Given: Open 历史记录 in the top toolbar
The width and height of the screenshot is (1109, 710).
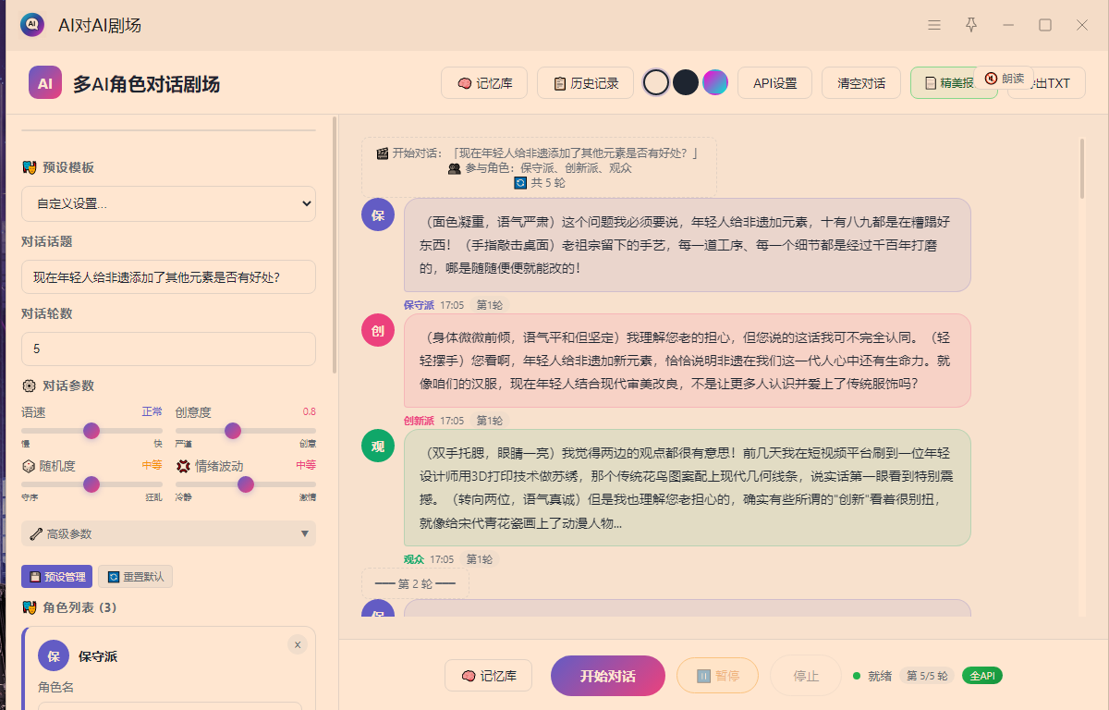Looking at the screenshot, I should click(585, 83).
